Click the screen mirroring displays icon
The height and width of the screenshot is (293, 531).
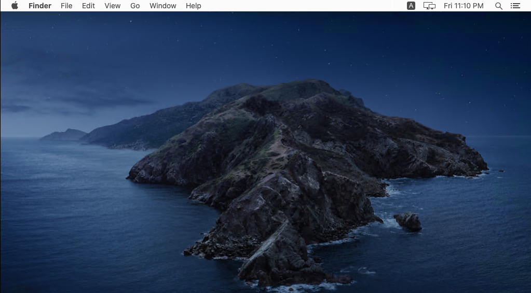(x=429, y=6)
